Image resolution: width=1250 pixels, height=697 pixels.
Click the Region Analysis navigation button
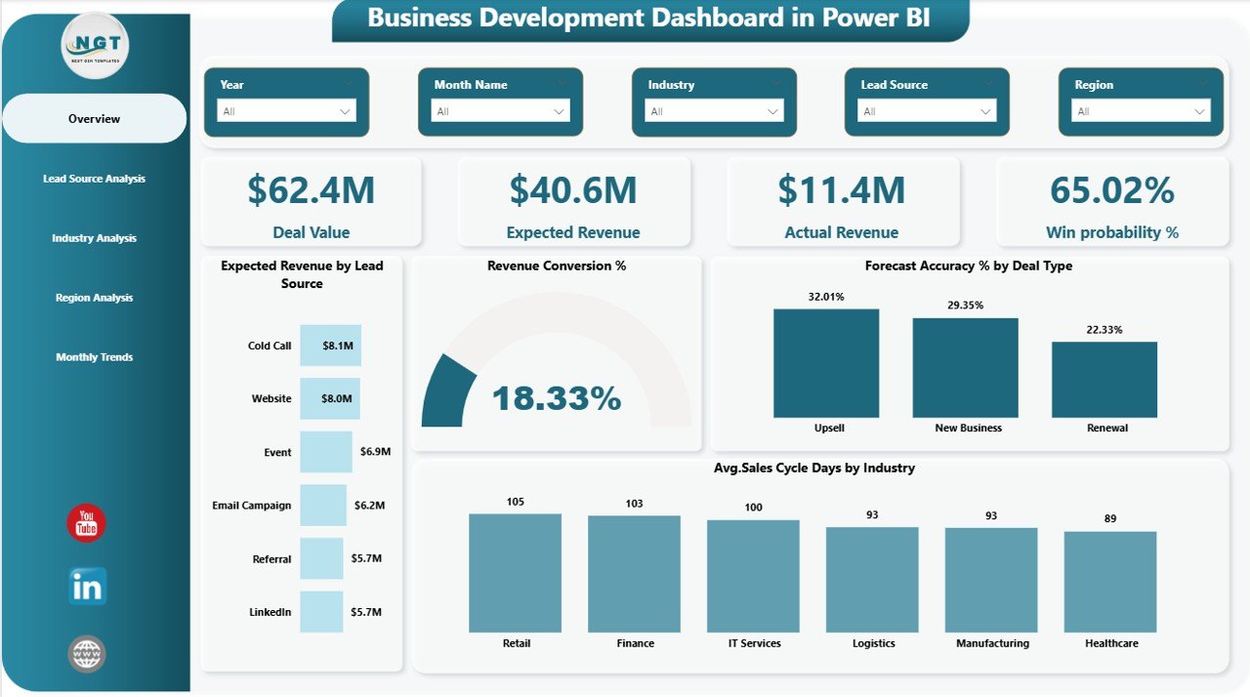coord(94,298)
